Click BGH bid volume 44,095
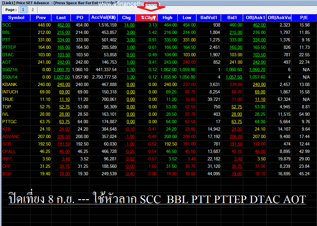 point(214,174)
